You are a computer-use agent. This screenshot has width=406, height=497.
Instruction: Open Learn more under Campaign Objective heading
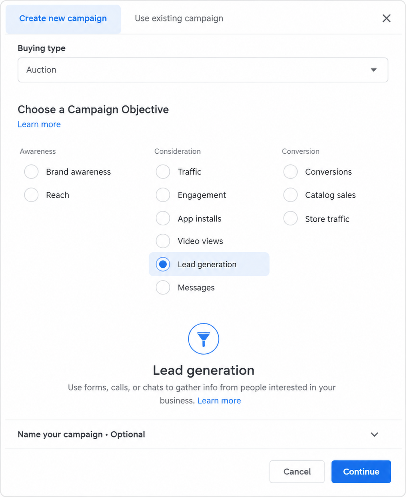click(39, 124)
